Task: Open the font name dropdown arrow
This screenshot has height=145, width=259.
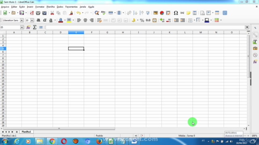Action: [21, 20]
